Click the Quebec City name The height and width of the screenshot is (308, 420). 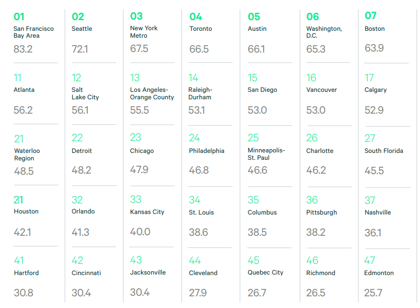pyautogui.click(x=266, y=272)
